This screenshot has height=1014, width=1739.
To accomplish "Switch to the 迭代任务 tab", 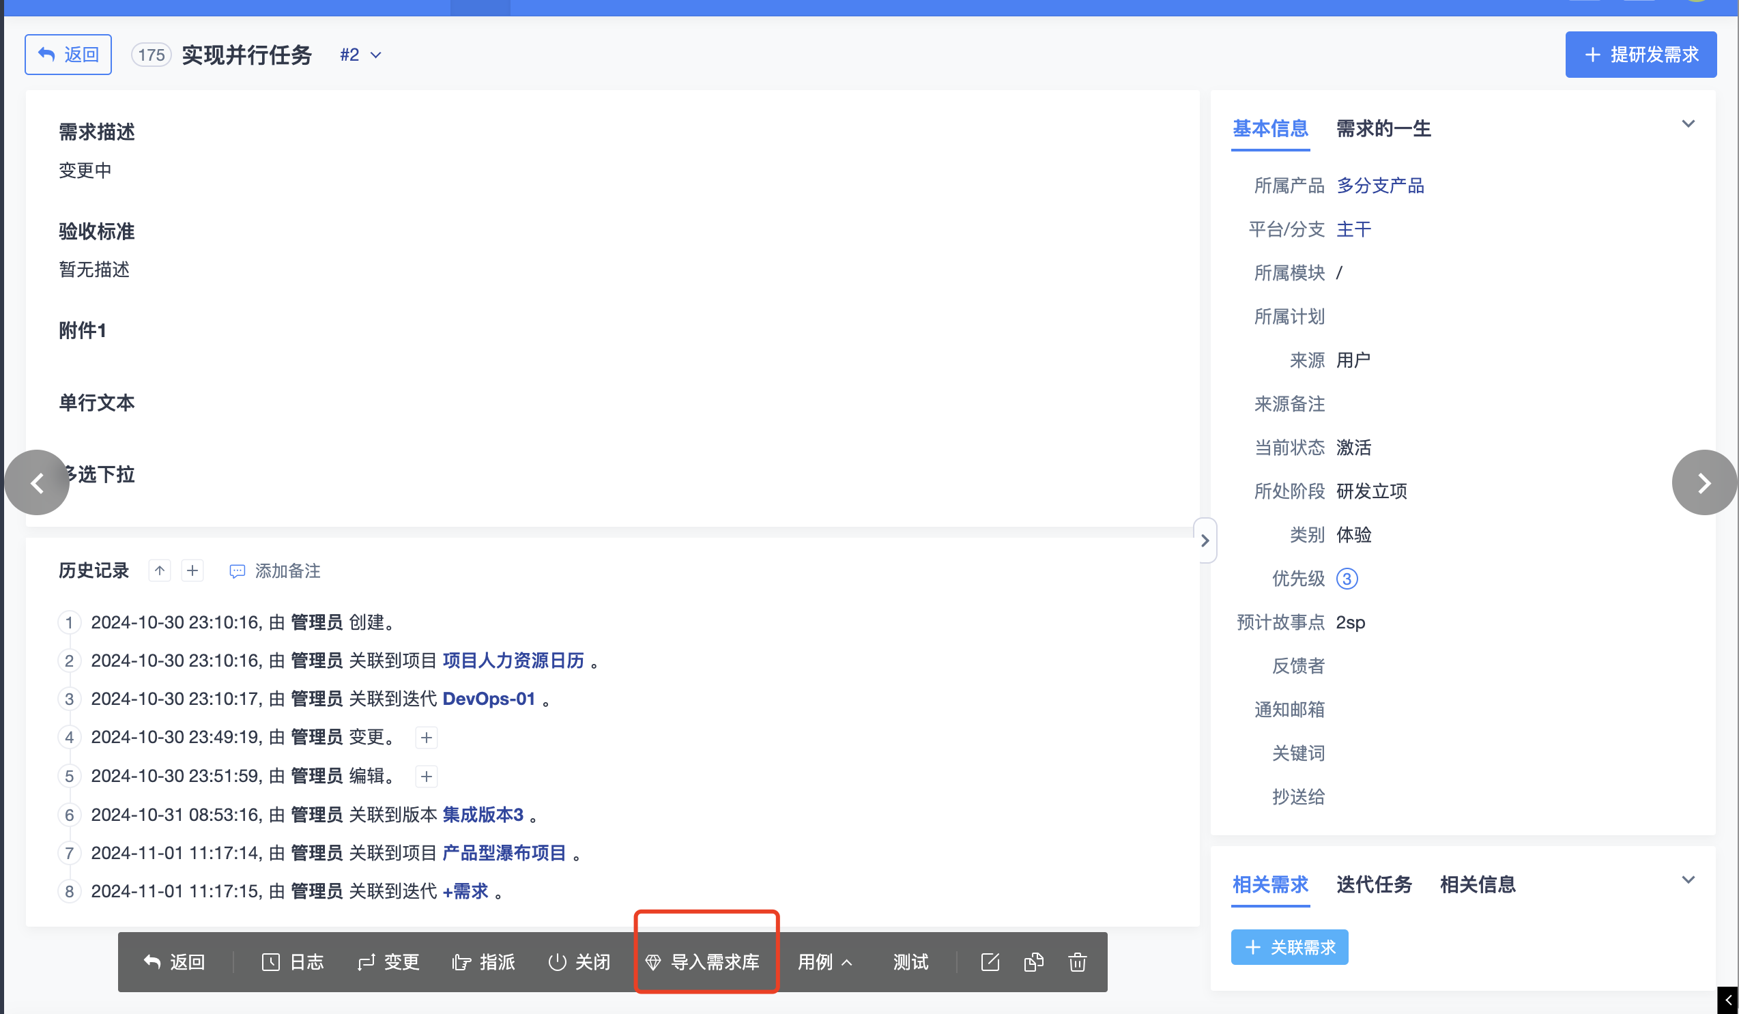I will click(1374, 885).
